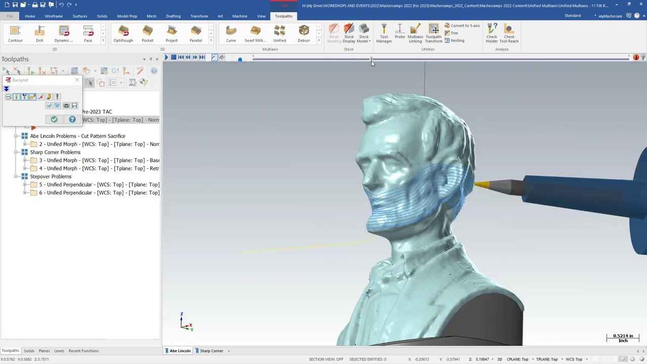
Task: Click the OptiRough 3D toolpath icon
Action: pyautogui.click(x=123, y=33)
